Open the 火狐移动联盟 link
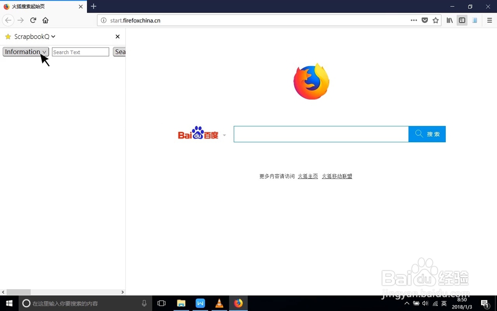This screenshot has height=311, width=497. point(337,176)
